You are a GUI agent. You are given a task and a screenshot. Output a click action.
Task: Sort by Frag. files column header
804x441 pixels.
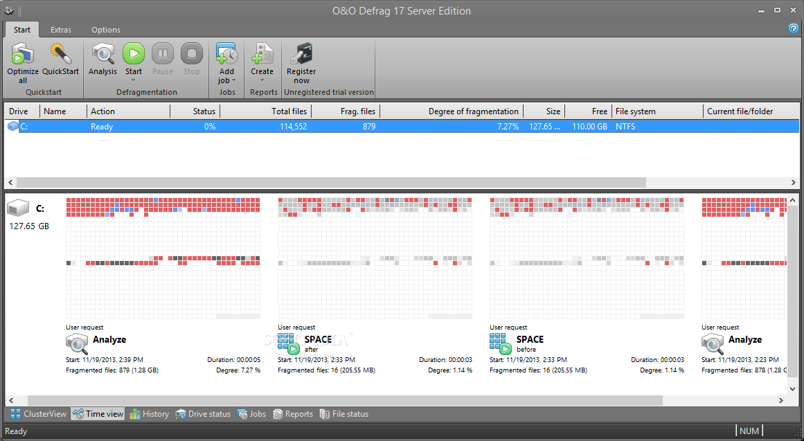coord(345,111)
